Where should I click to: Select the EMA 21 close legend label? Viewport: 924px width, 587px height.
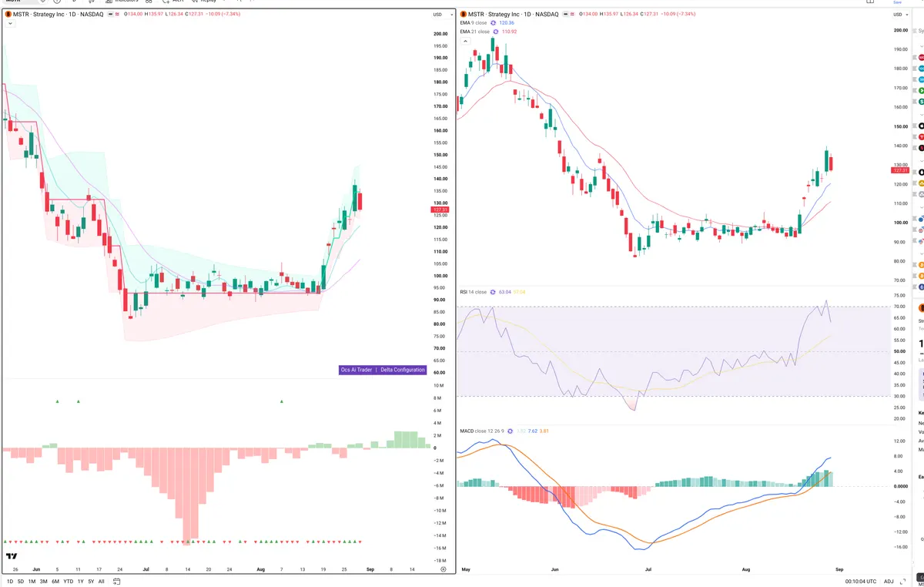(x=475, y=32)
